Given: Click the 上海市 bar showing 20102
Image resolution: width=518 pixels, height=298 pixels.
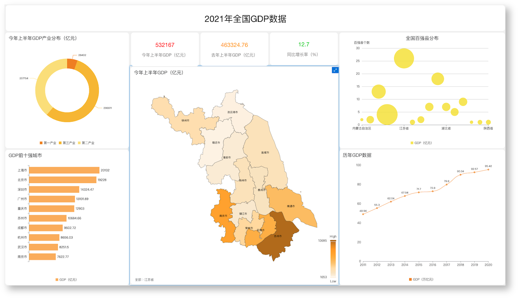Looking at the screenshot, I should point(64,170).
